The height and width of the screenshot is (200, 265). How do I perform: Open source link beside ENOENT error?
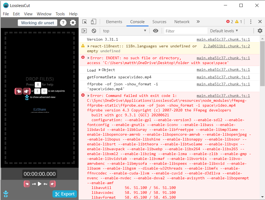point(223,58)
